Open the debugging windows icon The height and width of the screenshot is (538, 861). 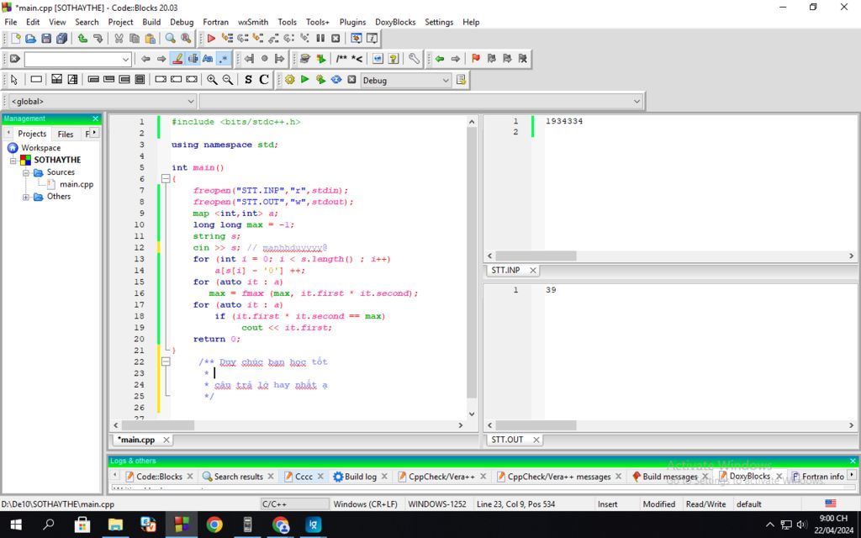(x=357, y=39)
